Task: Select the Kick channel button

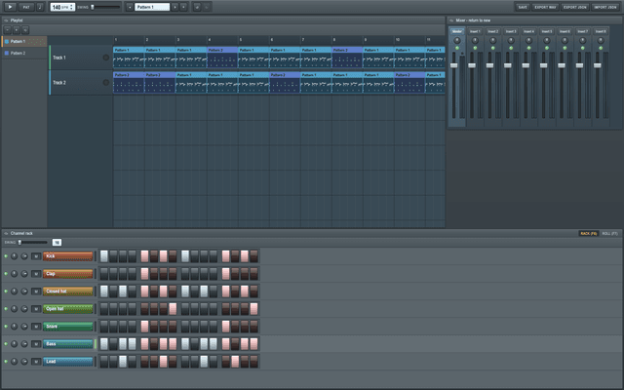Action: [67, 256]
